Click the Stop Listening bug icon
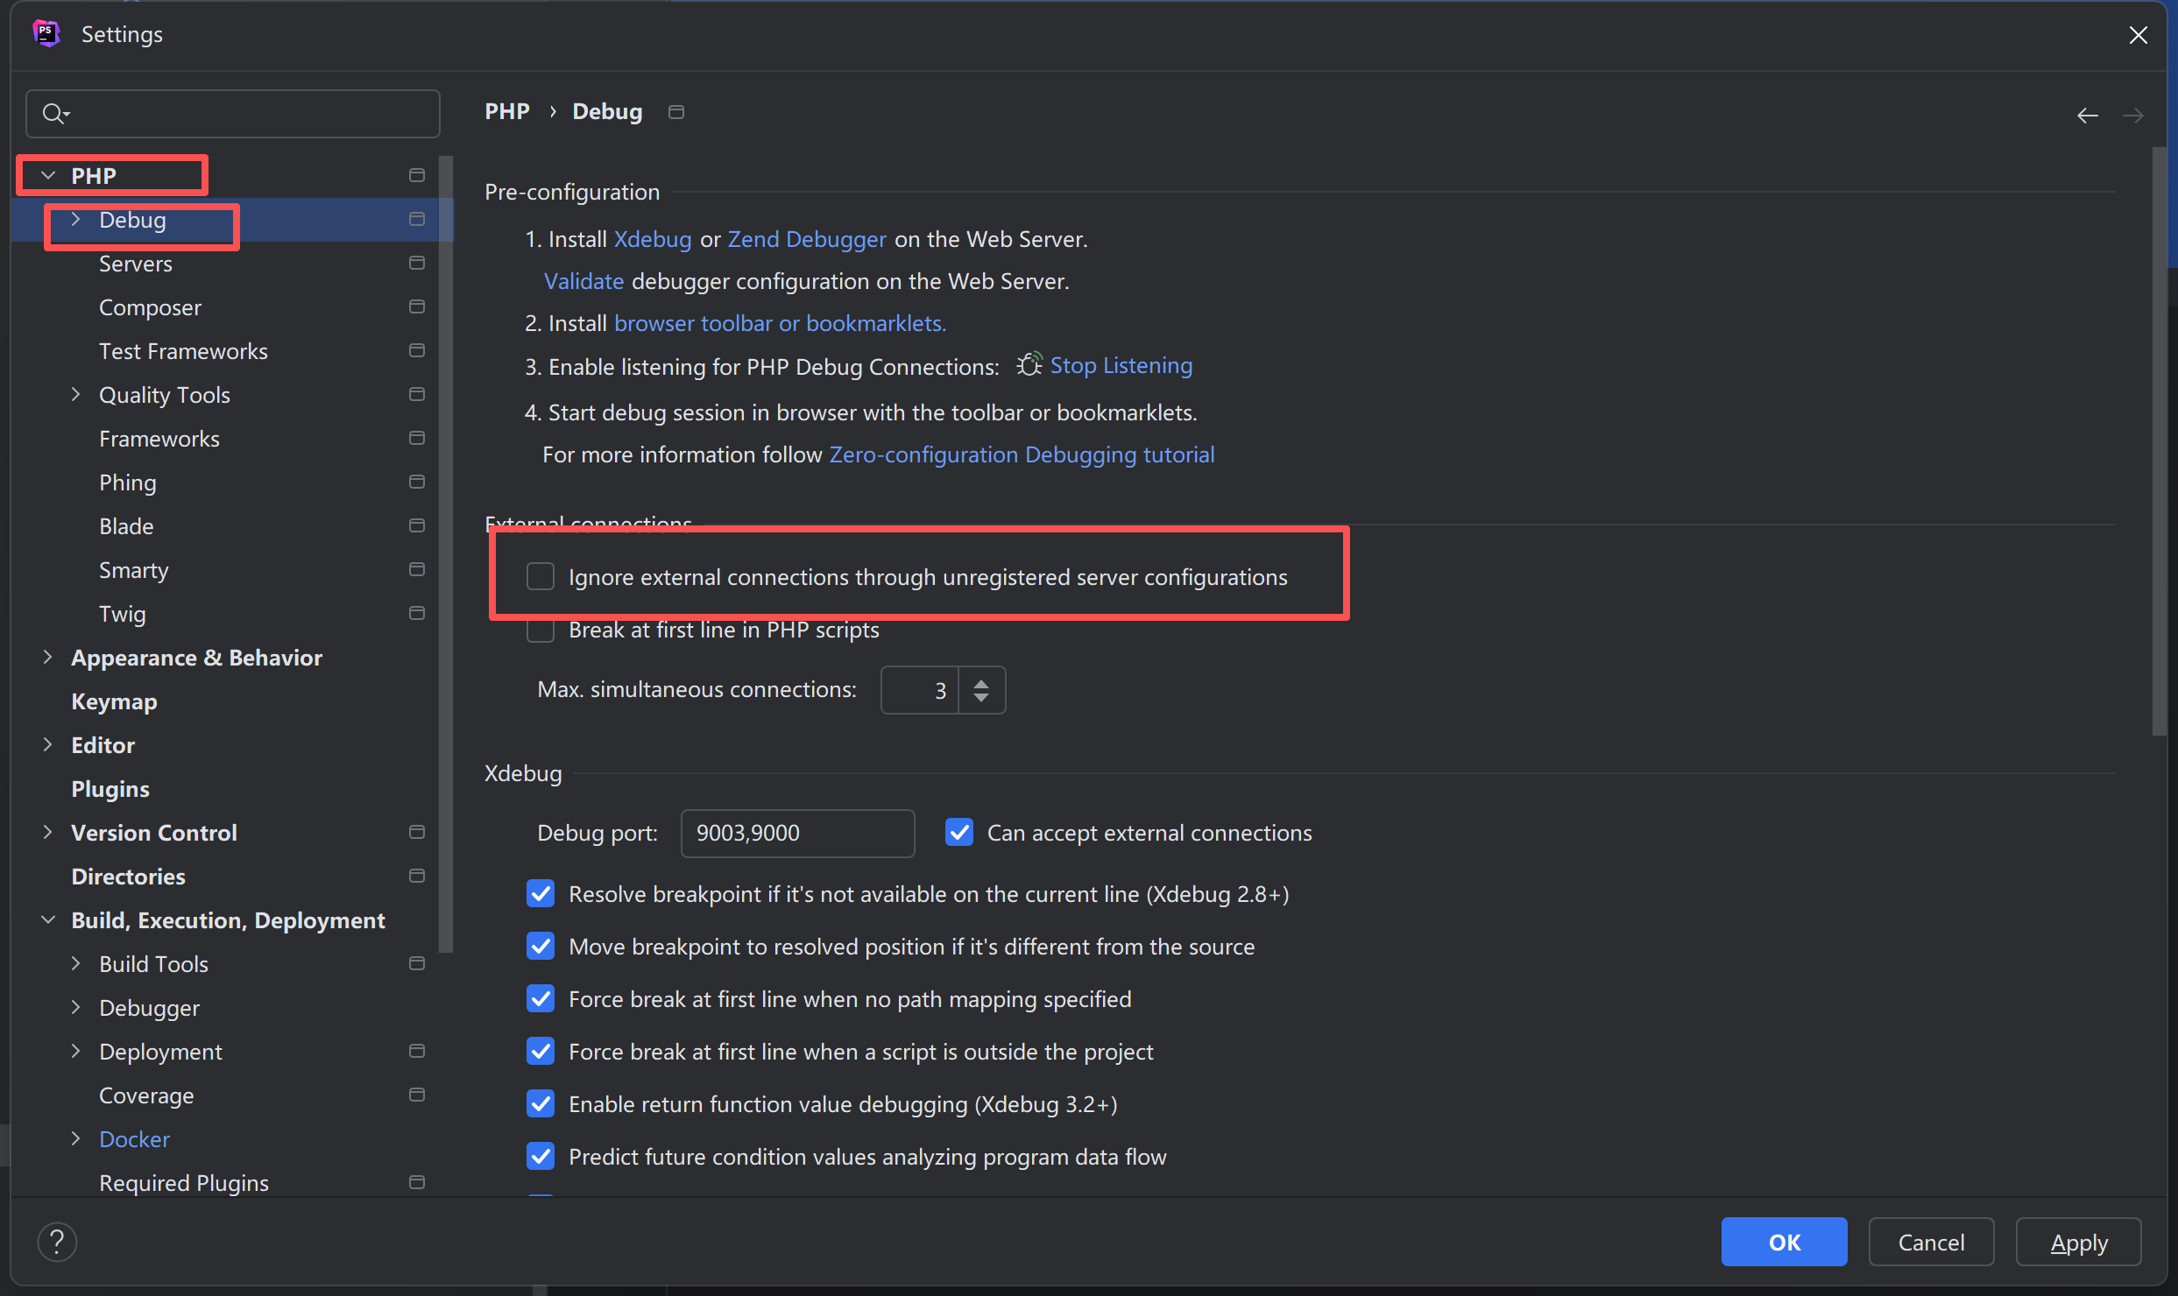 click(1029, 365)
